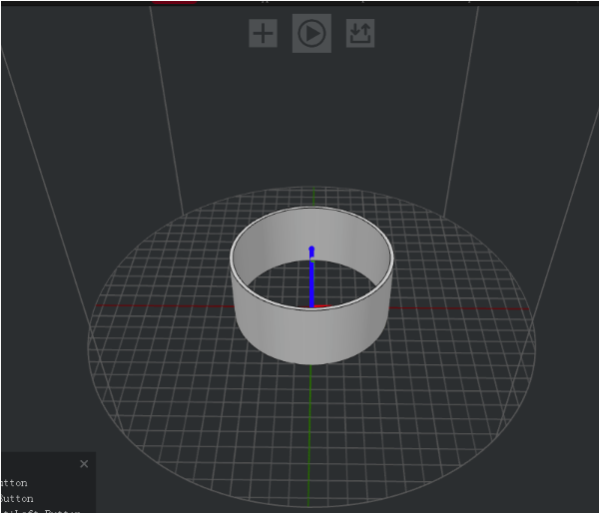Click the blue Z-axis handle tip
Viewport: 599px width, 513px height.
(x=311, y=250)
